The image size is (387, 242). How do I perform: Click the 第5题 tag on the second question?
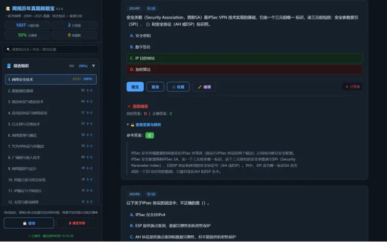(151, 194)
